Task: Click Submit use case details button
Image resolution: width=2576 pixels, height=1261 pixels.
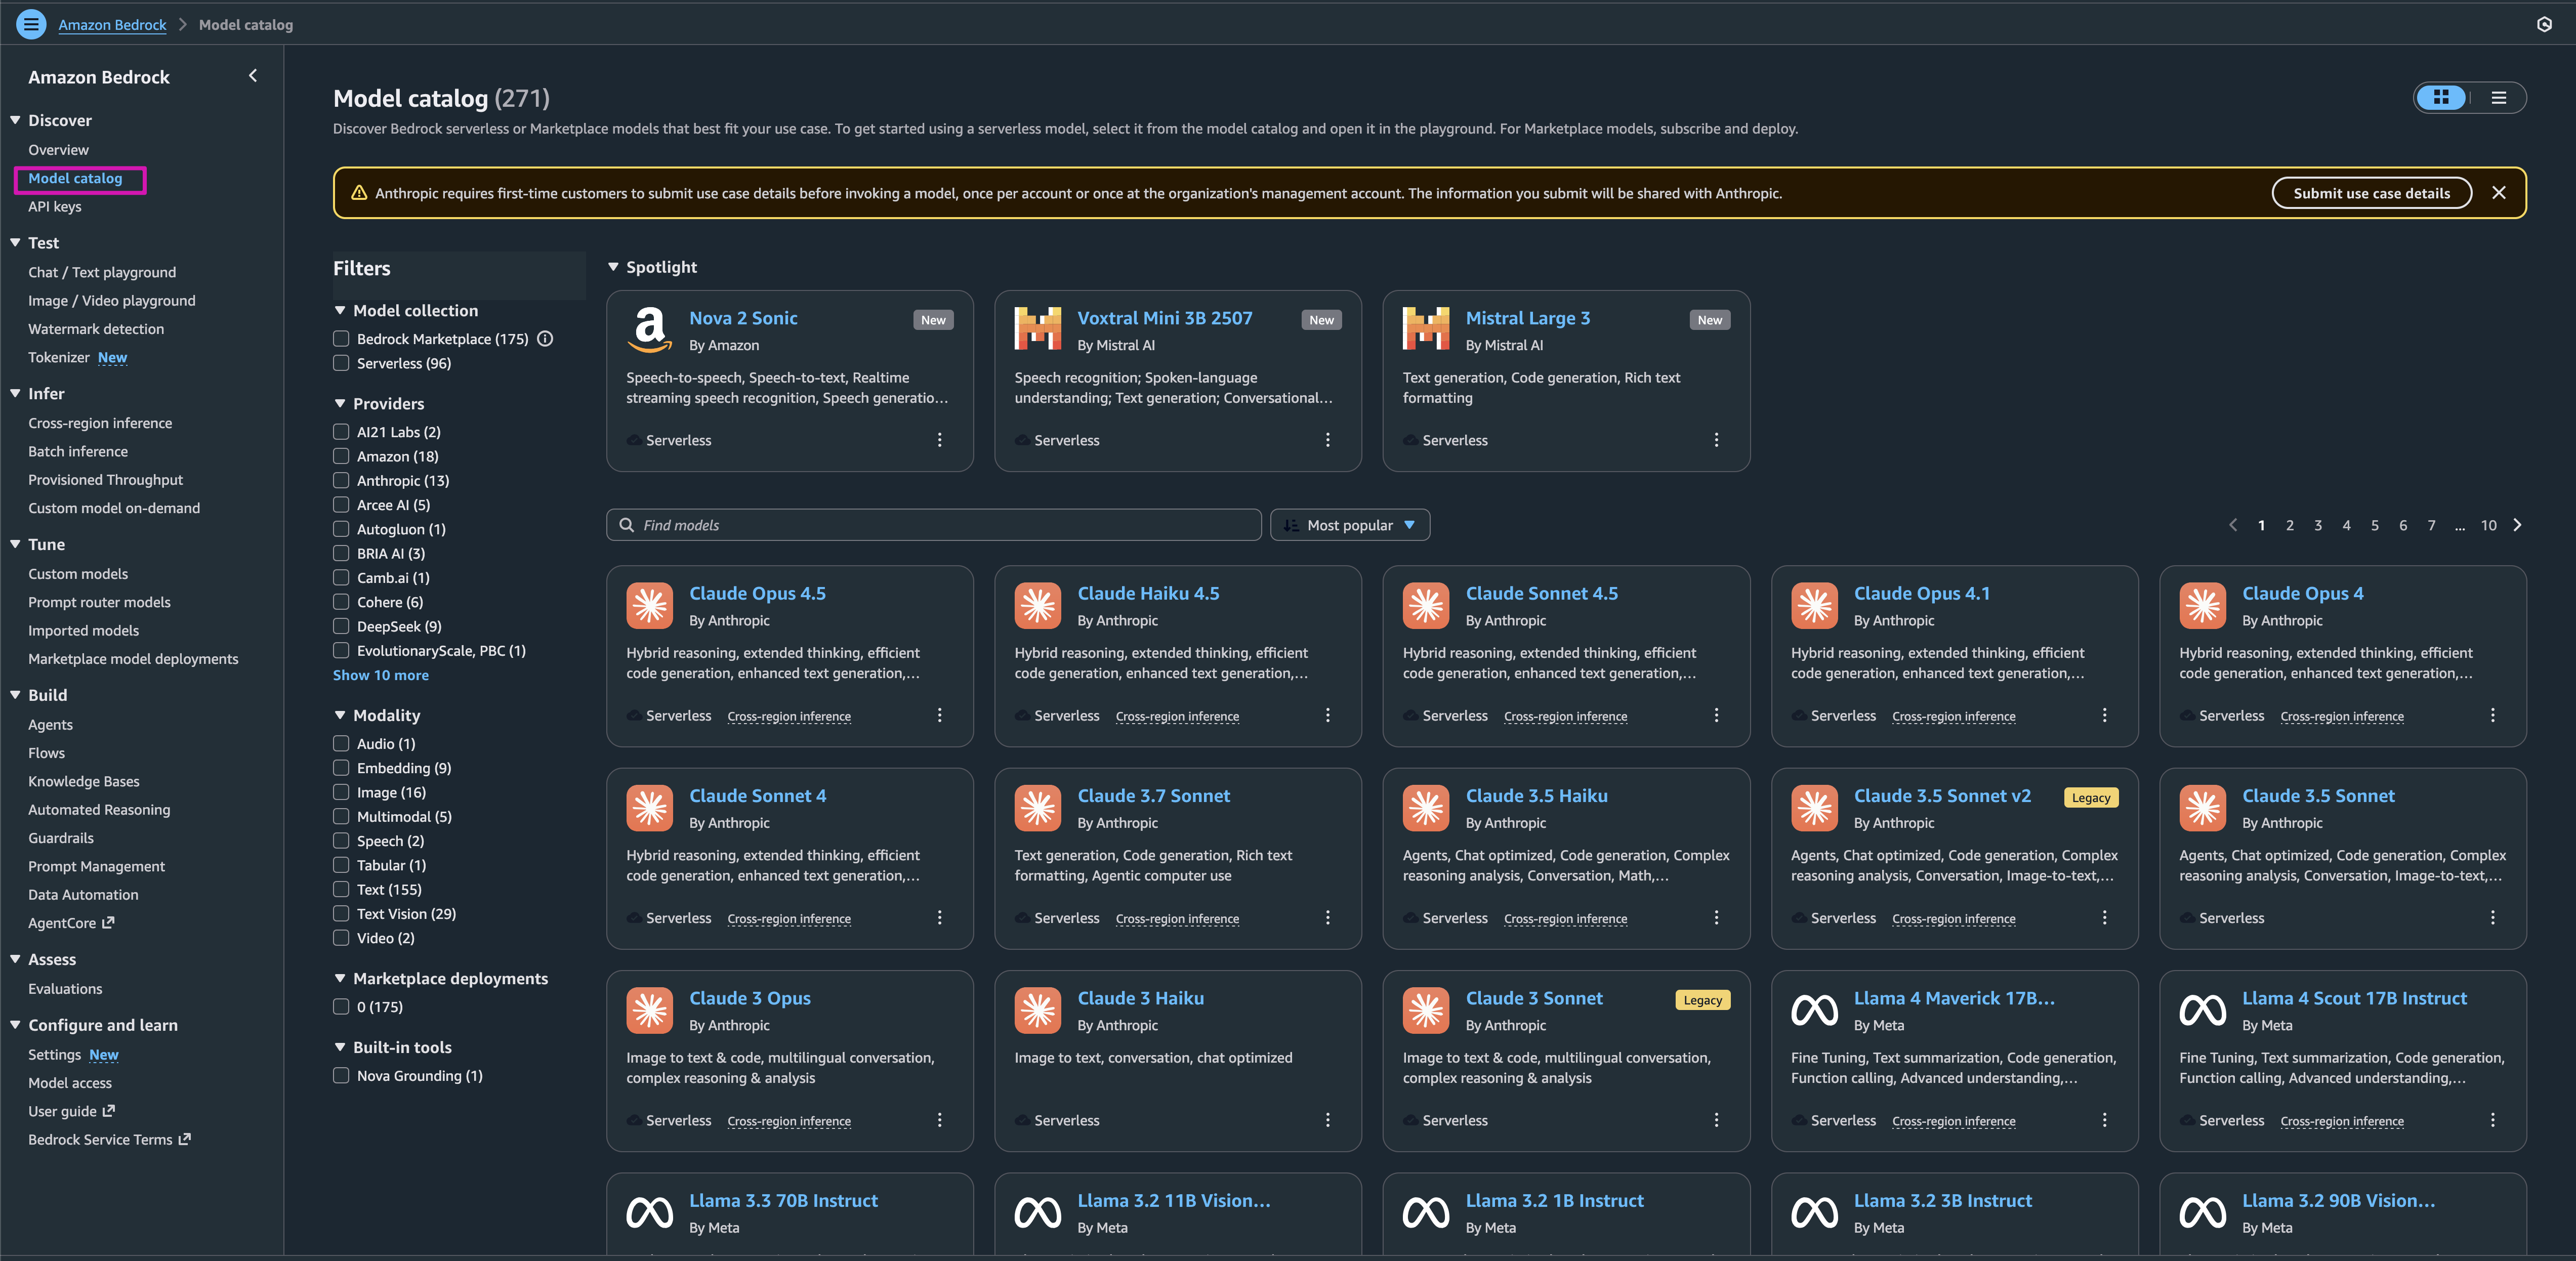Action: coord(2370,193)
